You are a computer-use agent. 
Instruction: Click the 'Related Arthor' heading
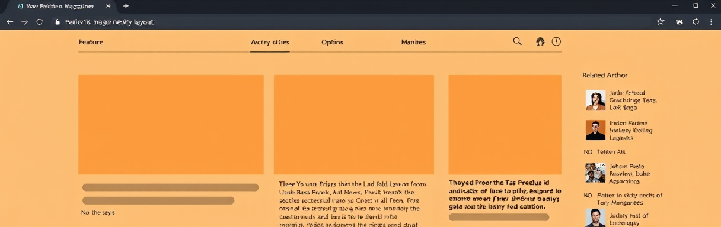click(x=605, y=75)
